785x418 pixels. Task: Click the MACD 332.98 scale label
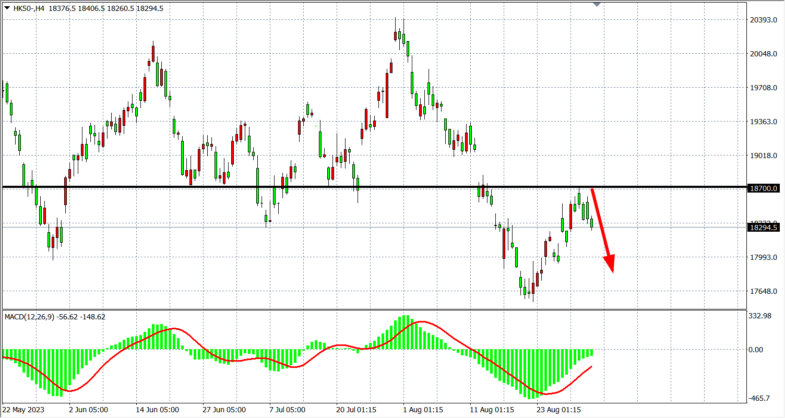click(x=759, y=316)
